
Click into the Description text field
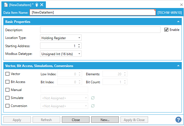(x=100, y=30)
